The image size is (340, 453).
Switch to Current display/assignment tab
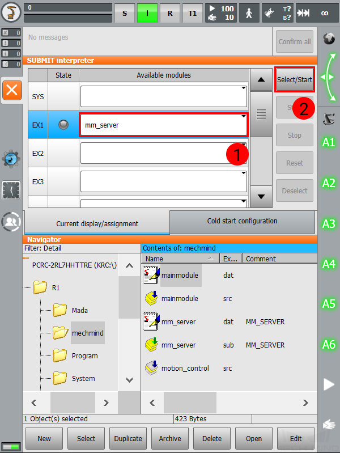click(x=97, y=223)
